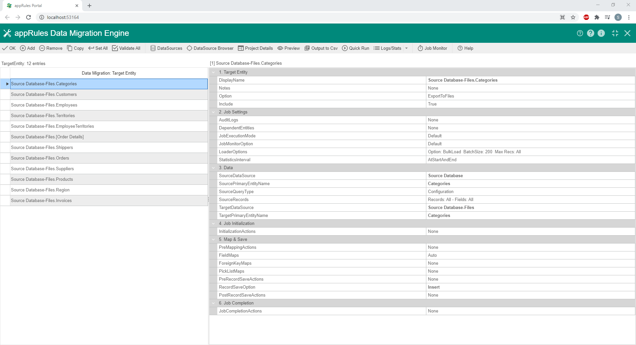The height and width of the screenshot is (345, 636).
Task: Open the Logs/Stats dropdown arrow
Action: pyautogui.click(x=406, y=48)
